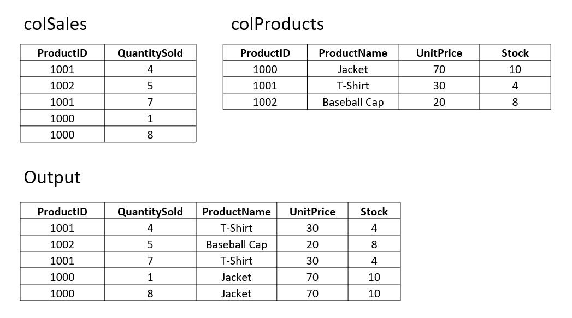This screenshot has width=572, height=318.
Task: Select Stock value 8 in colProducts table
Action: [x=515, y=102]
